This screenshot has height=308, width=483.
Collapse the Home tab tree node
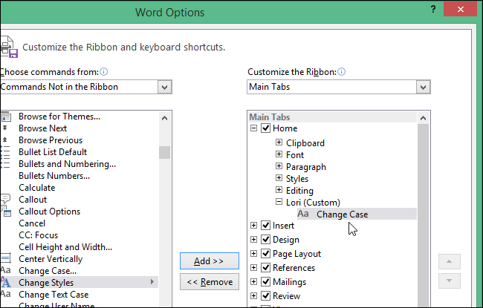tap(253, 128)
